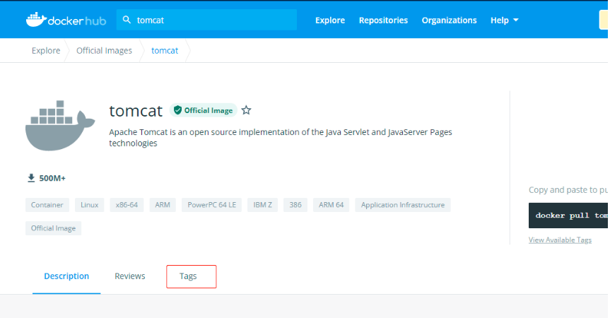
Task: Select the Description tab
Action: [66, 276]
